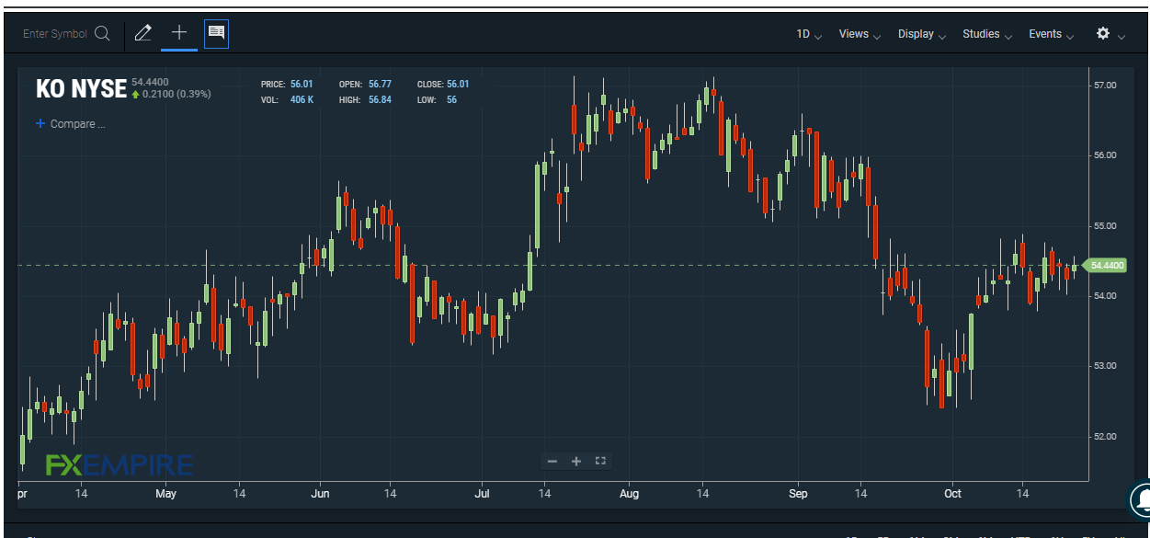Click the HIGH: 56.84 readout

[x=365, y=99]
